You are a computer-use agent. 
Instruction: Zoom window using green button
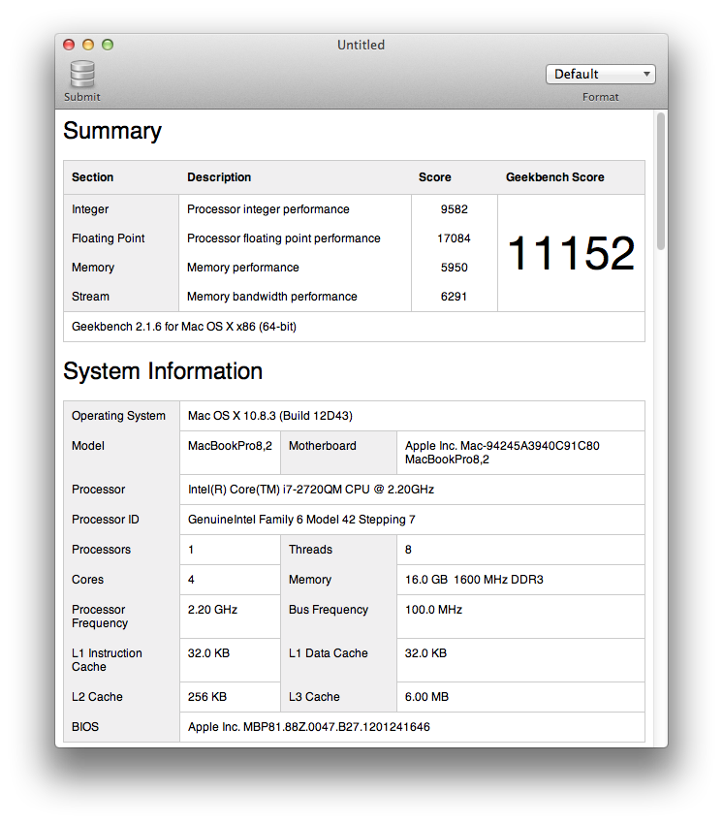click(108, 45)
